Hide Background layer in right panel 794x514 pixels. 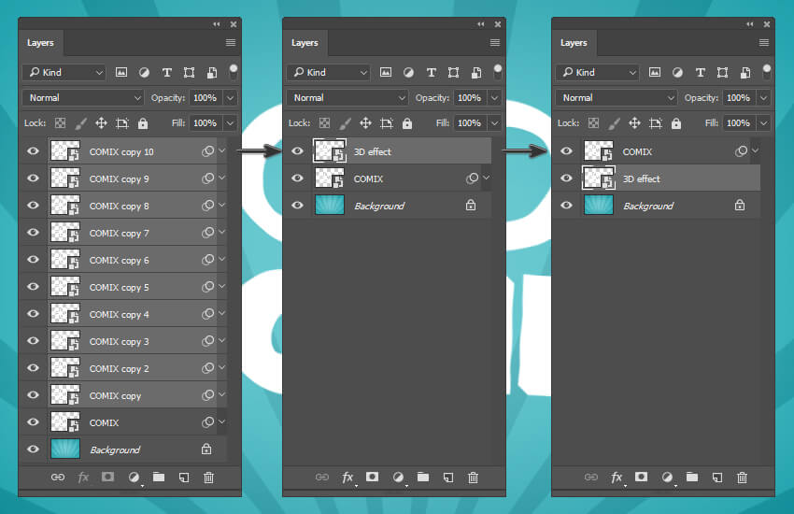point(566,205)
